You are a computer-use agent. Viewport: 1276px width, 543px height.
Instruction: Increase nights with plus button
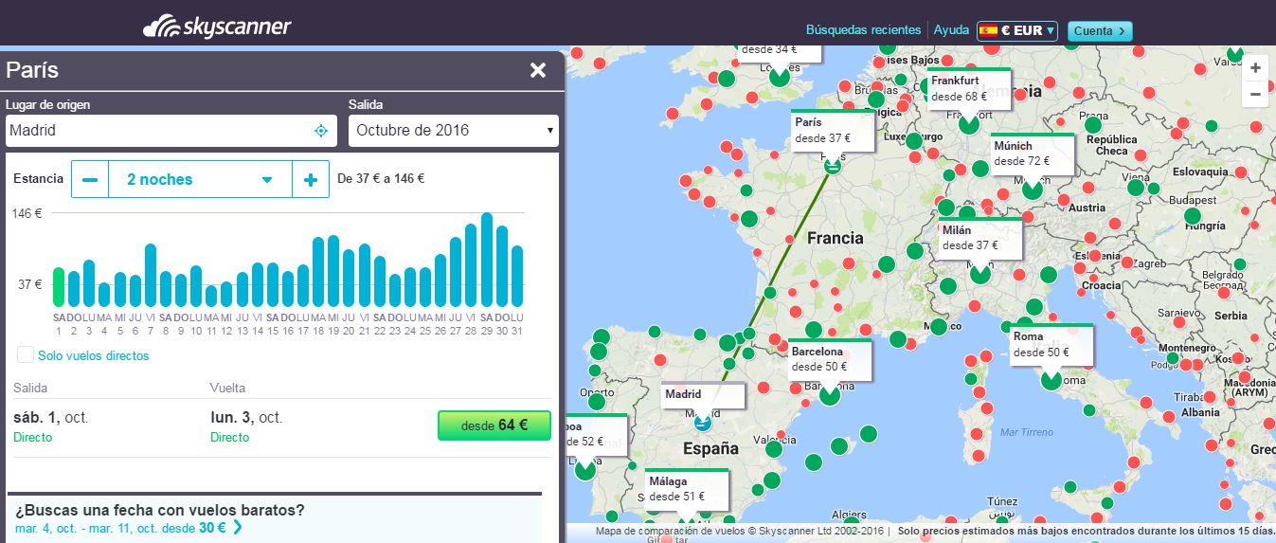coord(311,179)
